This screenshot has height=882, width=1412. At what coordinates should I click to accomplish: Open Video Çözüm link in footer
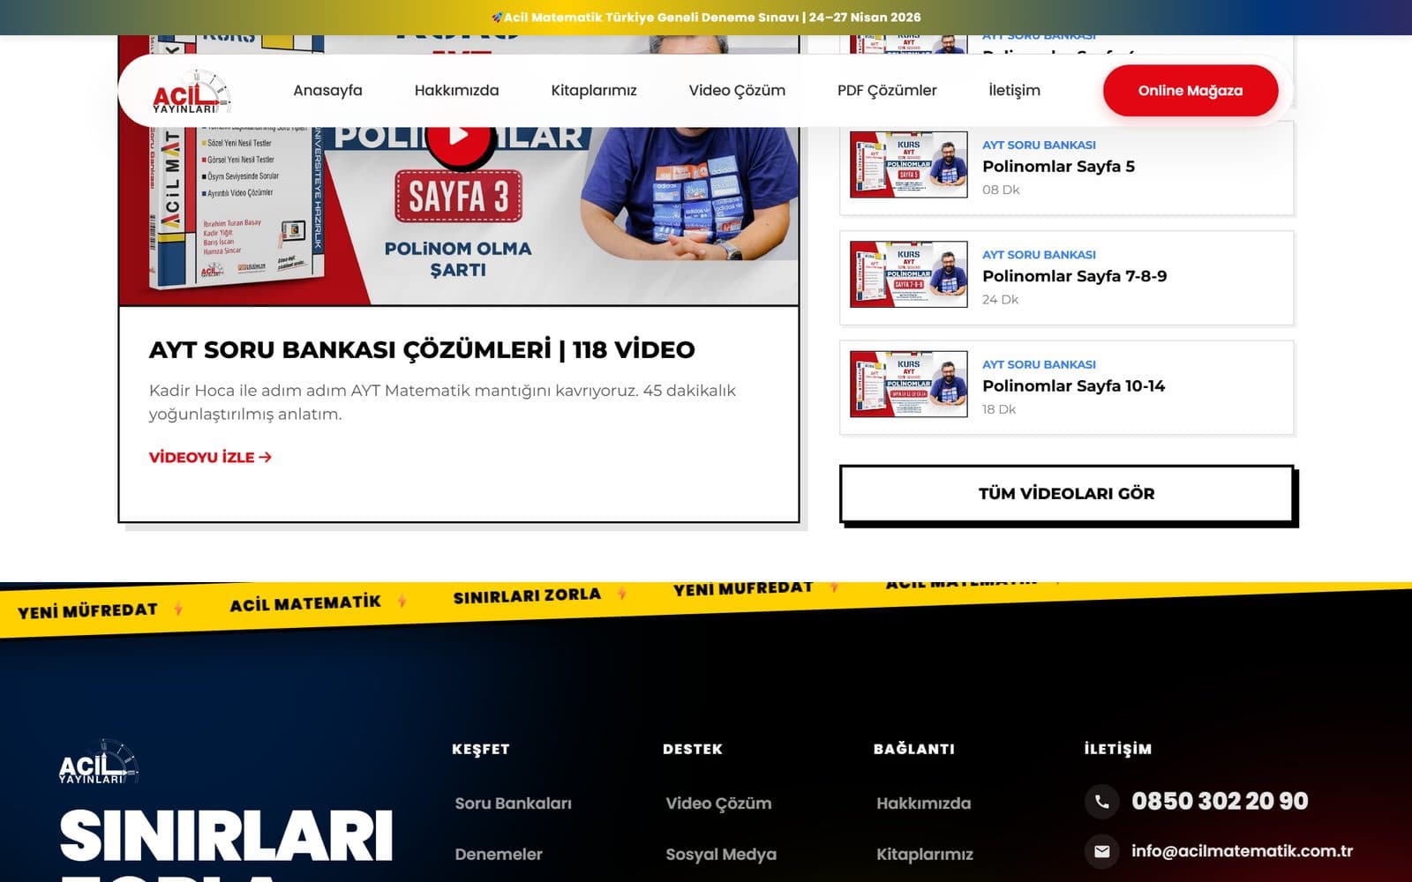[718, 804]
